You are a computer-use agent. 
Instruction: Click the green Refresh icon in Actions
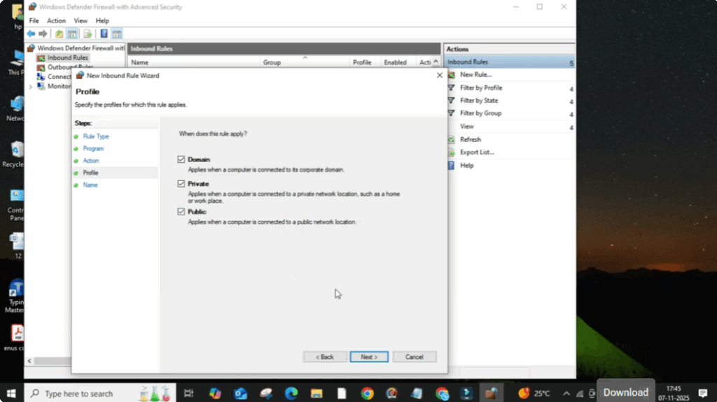(452, 139)
